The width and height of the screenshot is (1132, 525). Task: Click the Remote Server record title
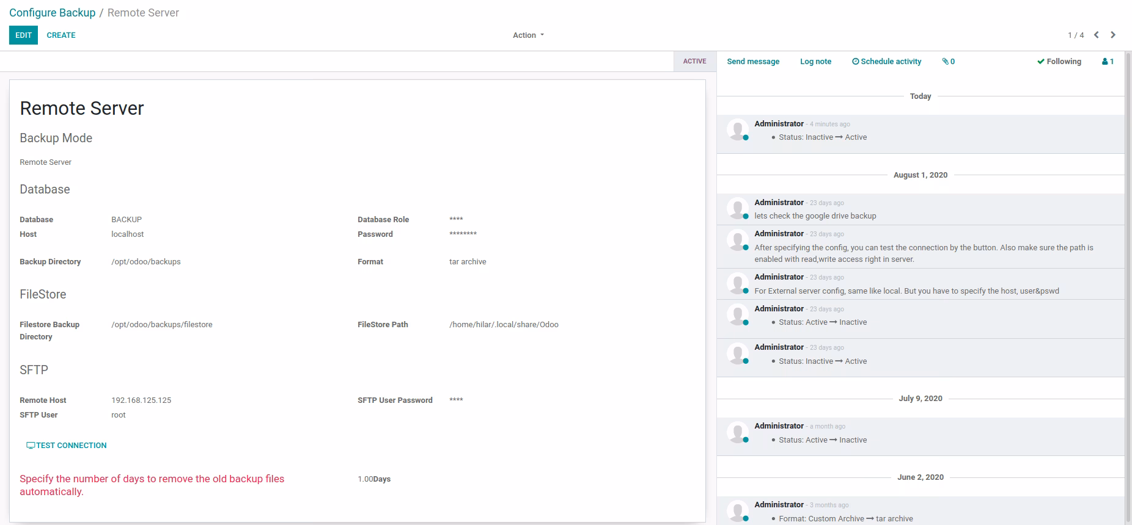[x=82, y=108]
